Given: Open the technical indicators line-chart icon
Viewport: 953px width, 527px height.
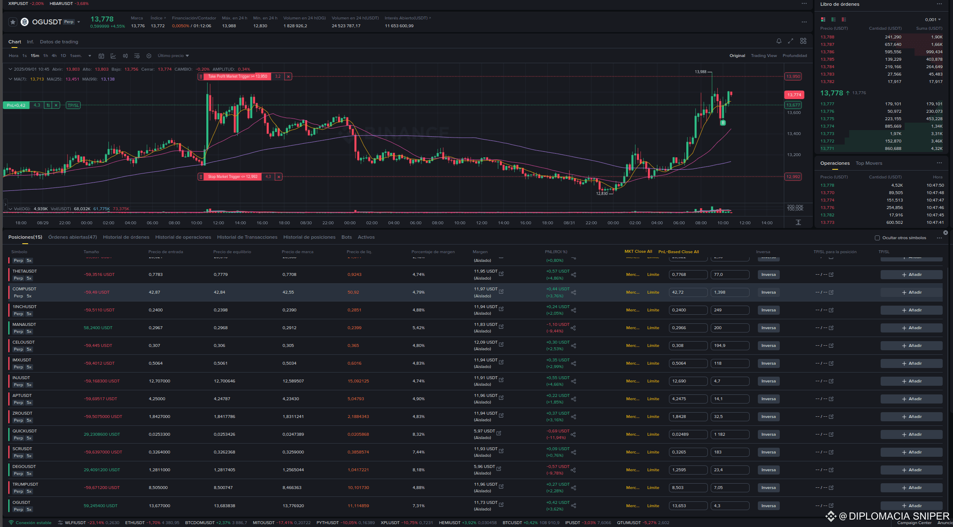Looking at the screenshot, I should tap(113, 56).
